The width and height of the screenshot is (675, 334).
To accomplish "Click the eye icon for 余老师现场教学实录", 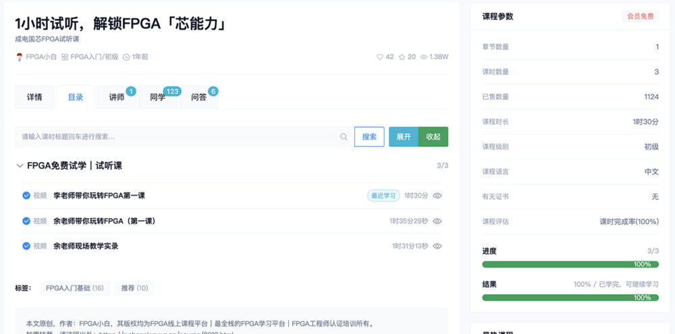I will [437, 246].
